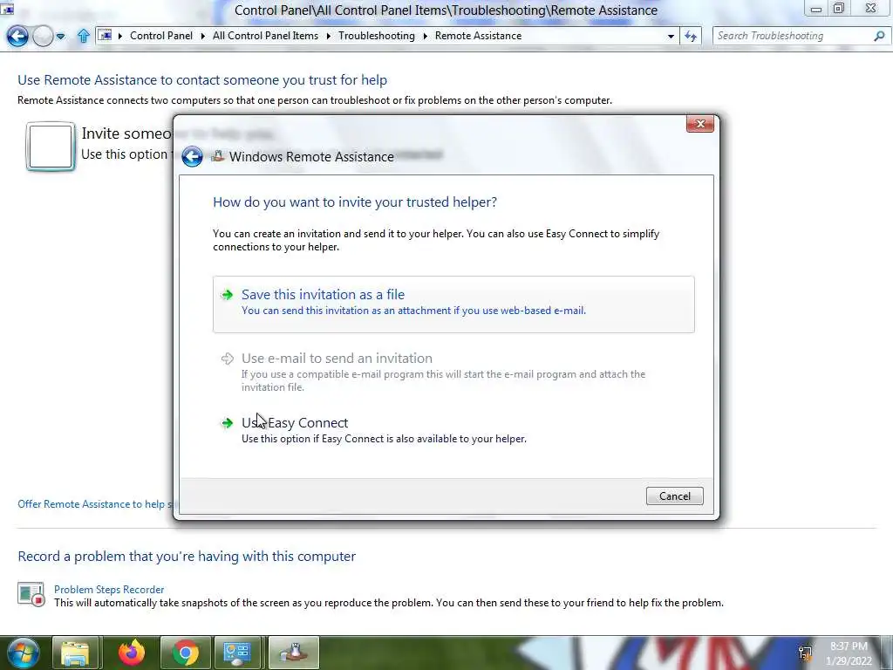
Task: Click the Control Panel icon in address bar
Action: click(105, 35)
